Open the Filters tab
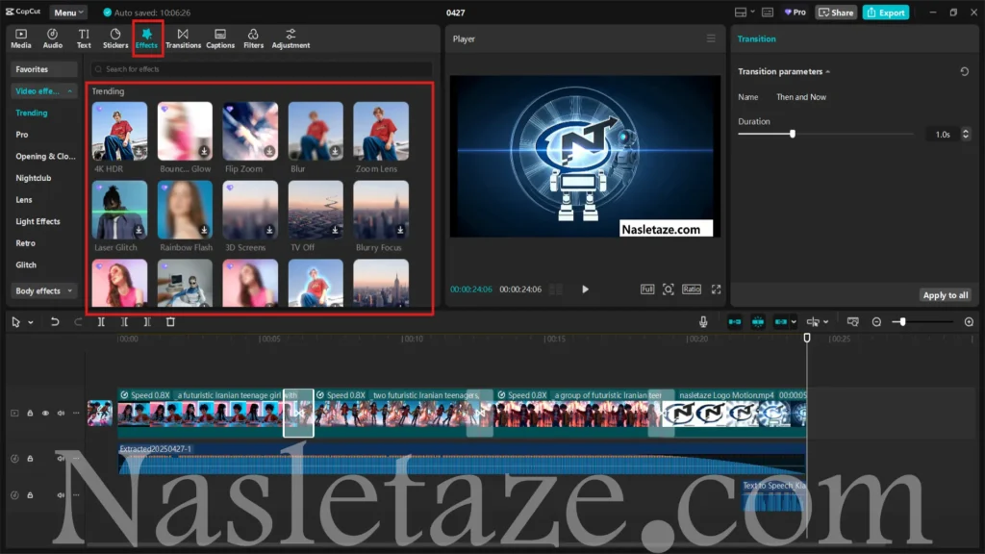The image size is (985, 554). (253, 38)
